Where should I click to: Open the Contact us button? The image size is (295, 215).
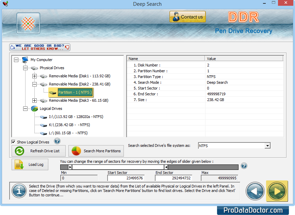(187, 17)
